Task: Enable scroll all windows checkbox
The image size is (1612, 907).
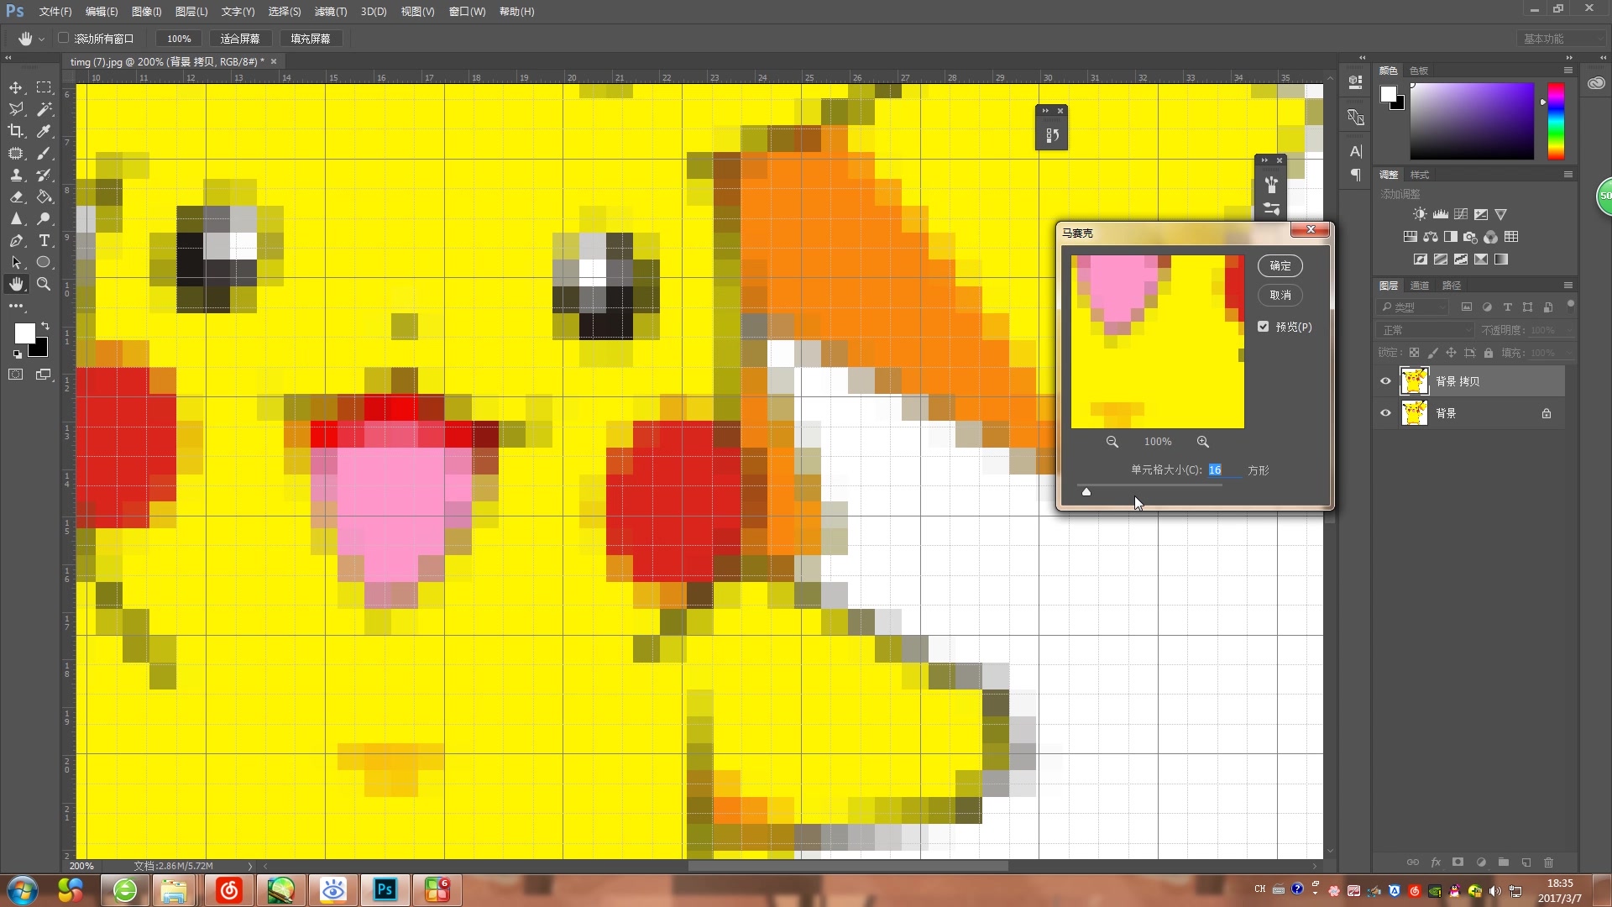Action: 63,38
